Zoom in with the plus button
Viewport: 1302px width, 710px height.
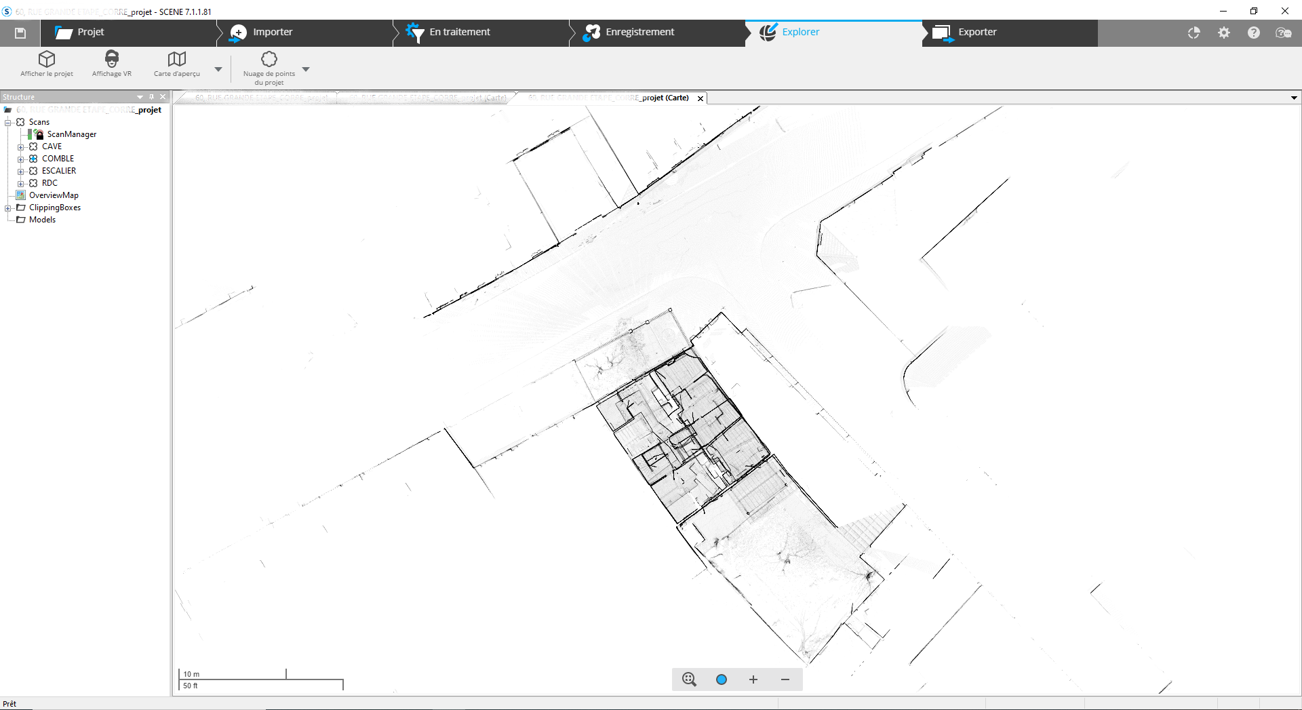[753, 679]
